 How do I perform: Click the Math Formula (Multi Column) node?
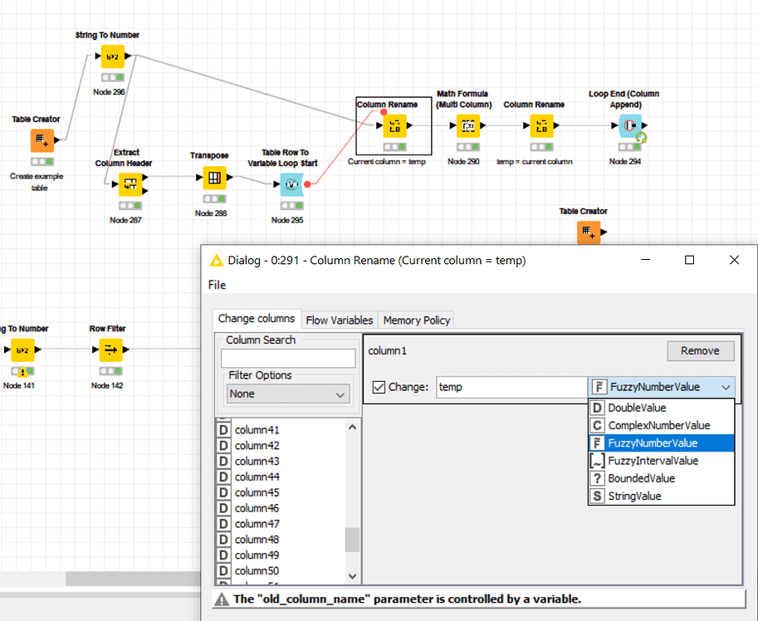tap(469, 125)
